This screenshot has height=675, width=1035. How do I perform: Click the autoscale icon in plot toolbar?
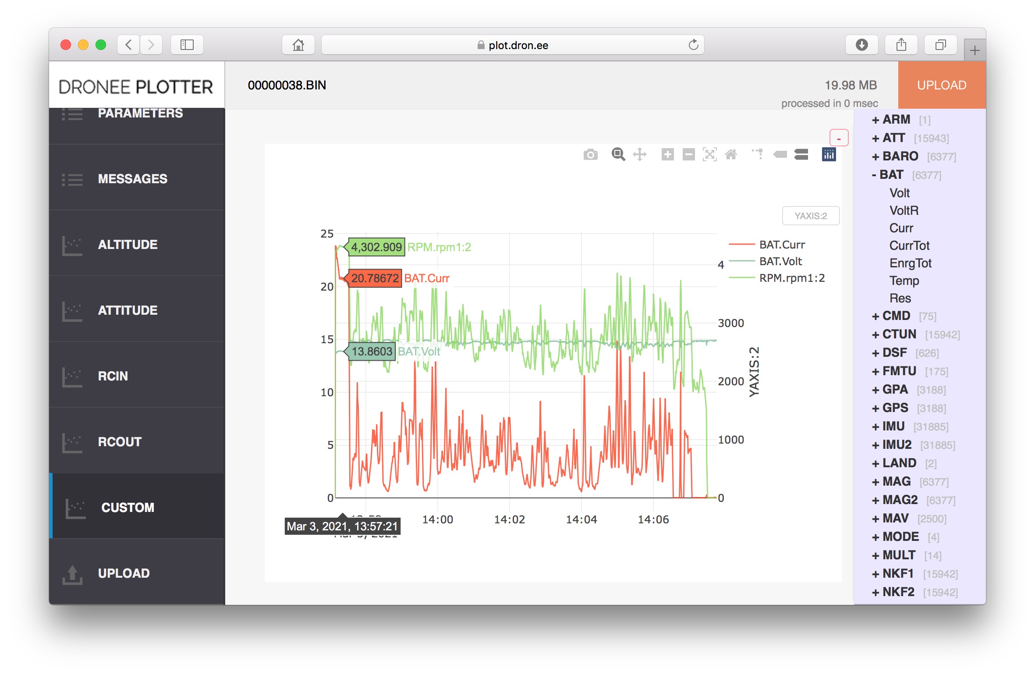tap(709, 155)
